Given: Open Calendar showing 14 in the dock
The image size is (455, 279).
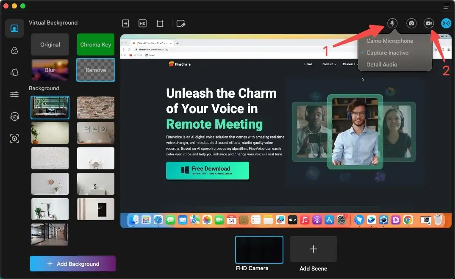Looking at the screenshot, I should click(x=231, y=220).
